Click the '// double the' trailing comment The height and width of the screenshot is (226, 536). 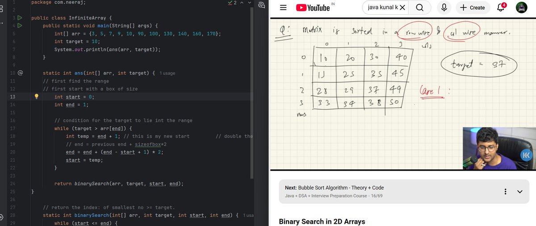coord(234,136)
